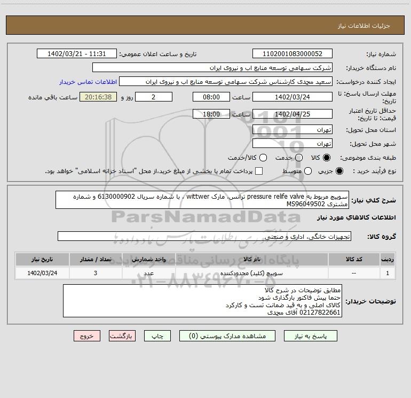This screenshot has width=411, height=398.
Task: Toggle the اسناد خزانه اسلامی payment checkbox
Action: (259, 171)
